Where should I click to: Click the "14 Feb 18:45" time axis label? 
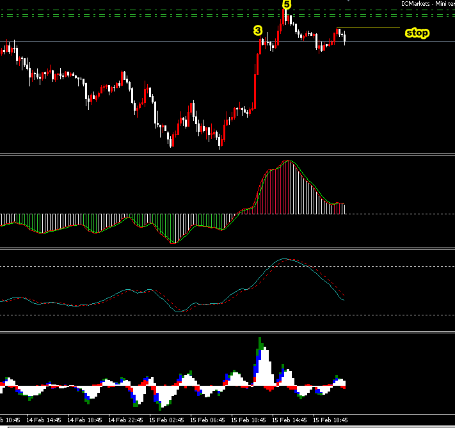(84, 420)
